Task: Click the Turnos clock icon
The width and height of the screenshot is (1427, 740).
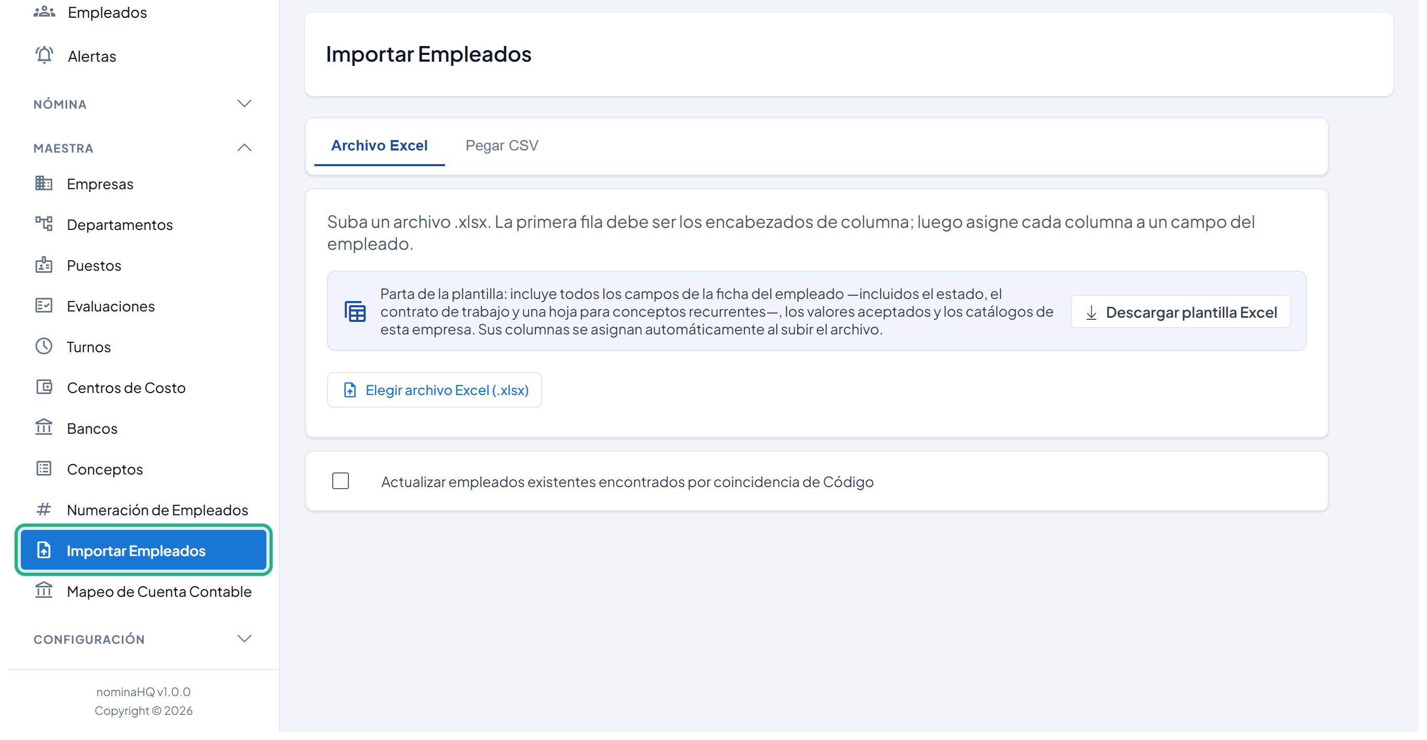Action: (x=44, y=348)
